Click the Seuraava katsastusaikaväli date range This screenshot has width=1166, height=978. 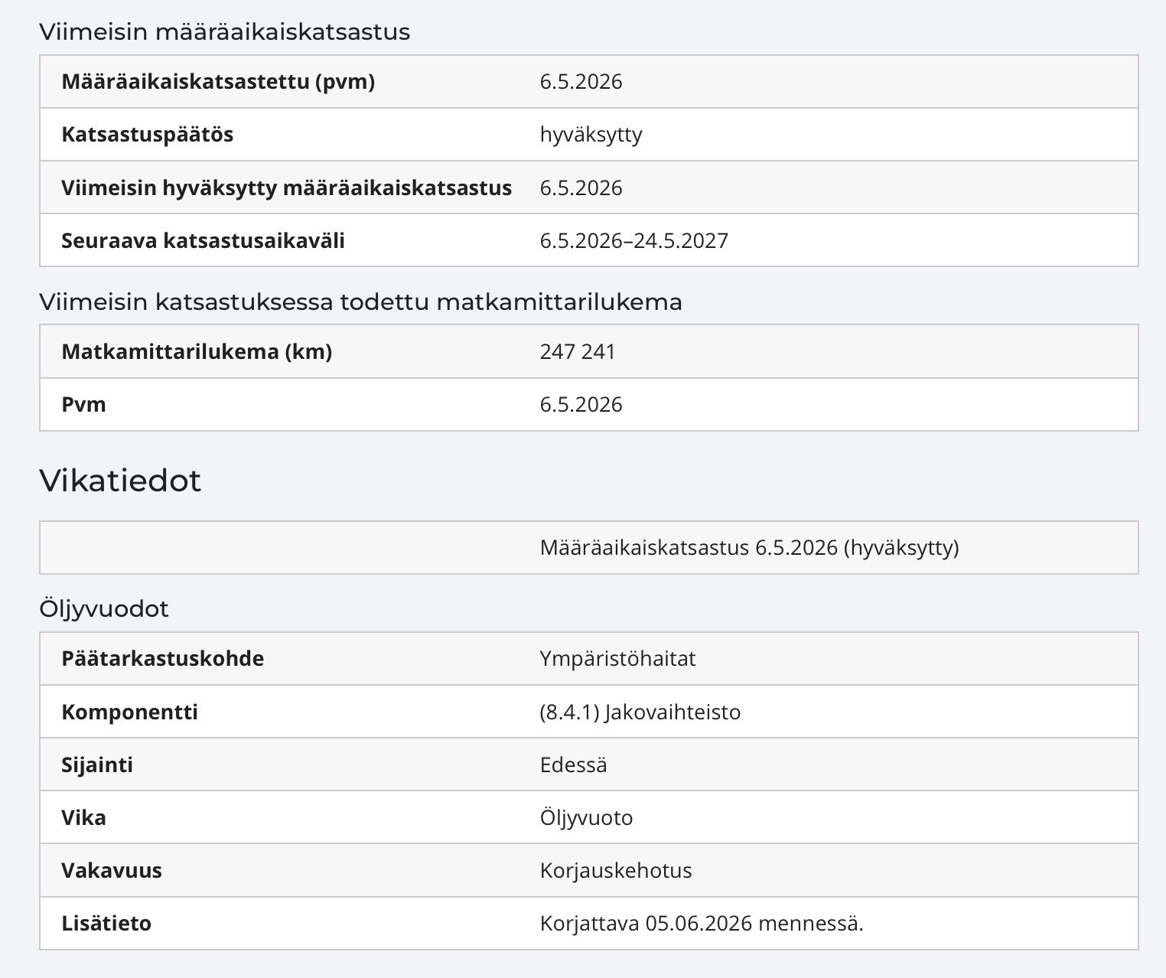(x=633, y=241)
